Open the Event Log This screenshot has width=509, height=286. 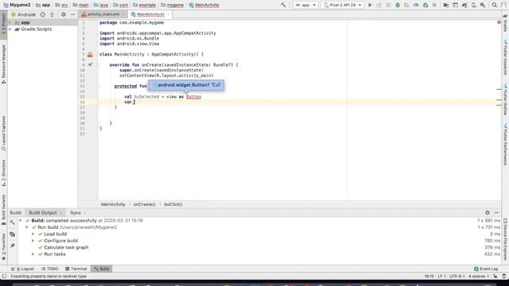486,269
